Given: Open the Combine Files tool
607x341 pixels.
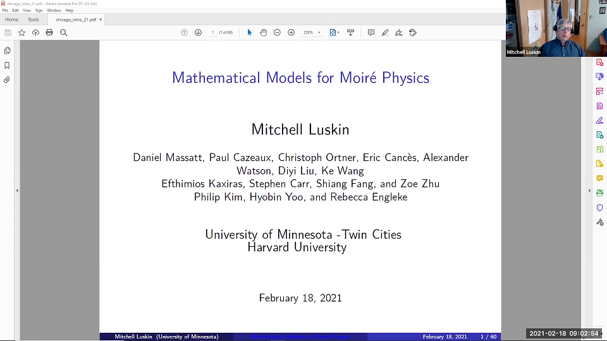Looking at the screenshot, I should point(599,76).
